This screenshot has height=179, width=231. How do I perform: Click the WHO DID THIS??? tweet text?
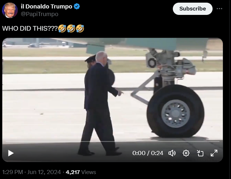[30, 28]
